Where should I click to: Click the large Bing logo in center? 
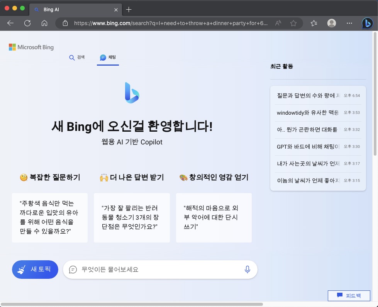[132, 93]
